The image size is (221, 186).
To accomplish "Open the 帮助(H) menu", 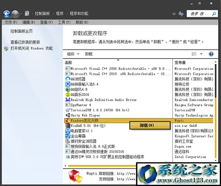I will point(82,22).
